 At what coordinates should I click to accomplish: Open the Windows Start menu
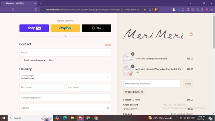(x=4, y=118)
